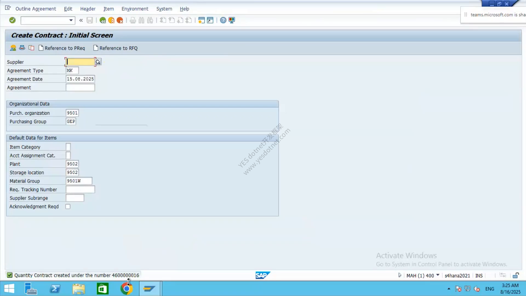Expand the status bar triangle arrow
The image size is (526, 296).
[400, 275]
